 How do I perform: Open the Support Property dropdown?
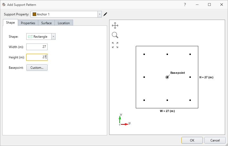click(100, 14)
